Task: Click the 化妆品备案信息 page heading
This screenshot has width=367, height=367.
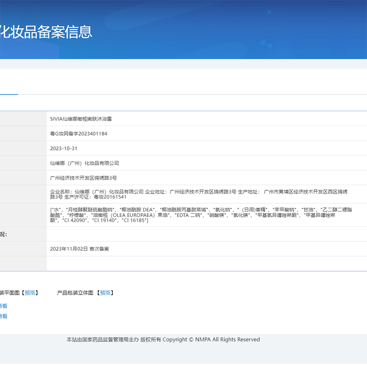Action: [x=45, y=32]
